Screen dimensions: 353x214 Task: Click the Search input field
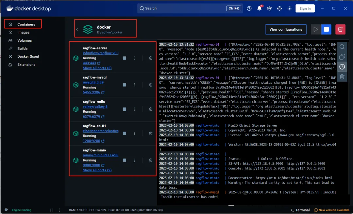click(x=190, y=8)
